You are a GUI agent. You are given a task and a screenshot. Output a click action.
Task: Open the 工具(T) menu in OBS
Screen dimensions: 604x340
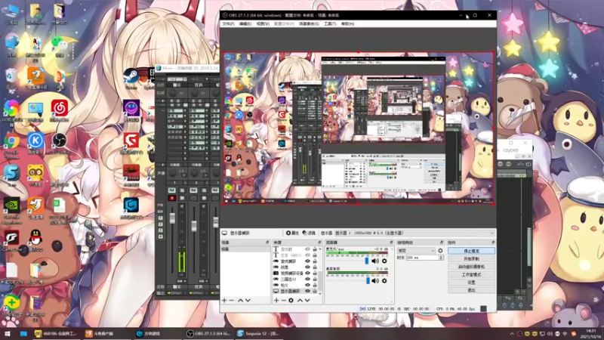click(x=330, y=24)
